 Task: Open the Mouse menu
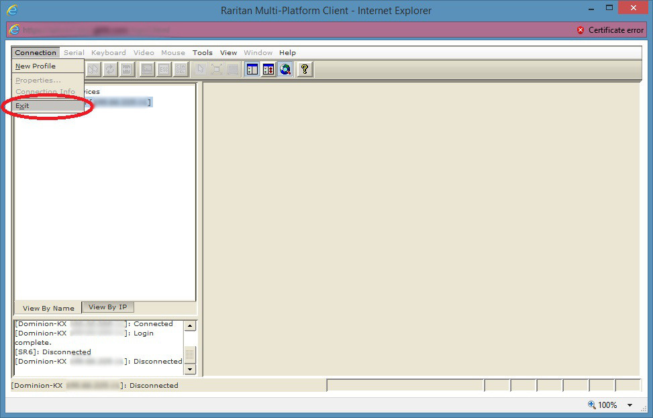173,52
